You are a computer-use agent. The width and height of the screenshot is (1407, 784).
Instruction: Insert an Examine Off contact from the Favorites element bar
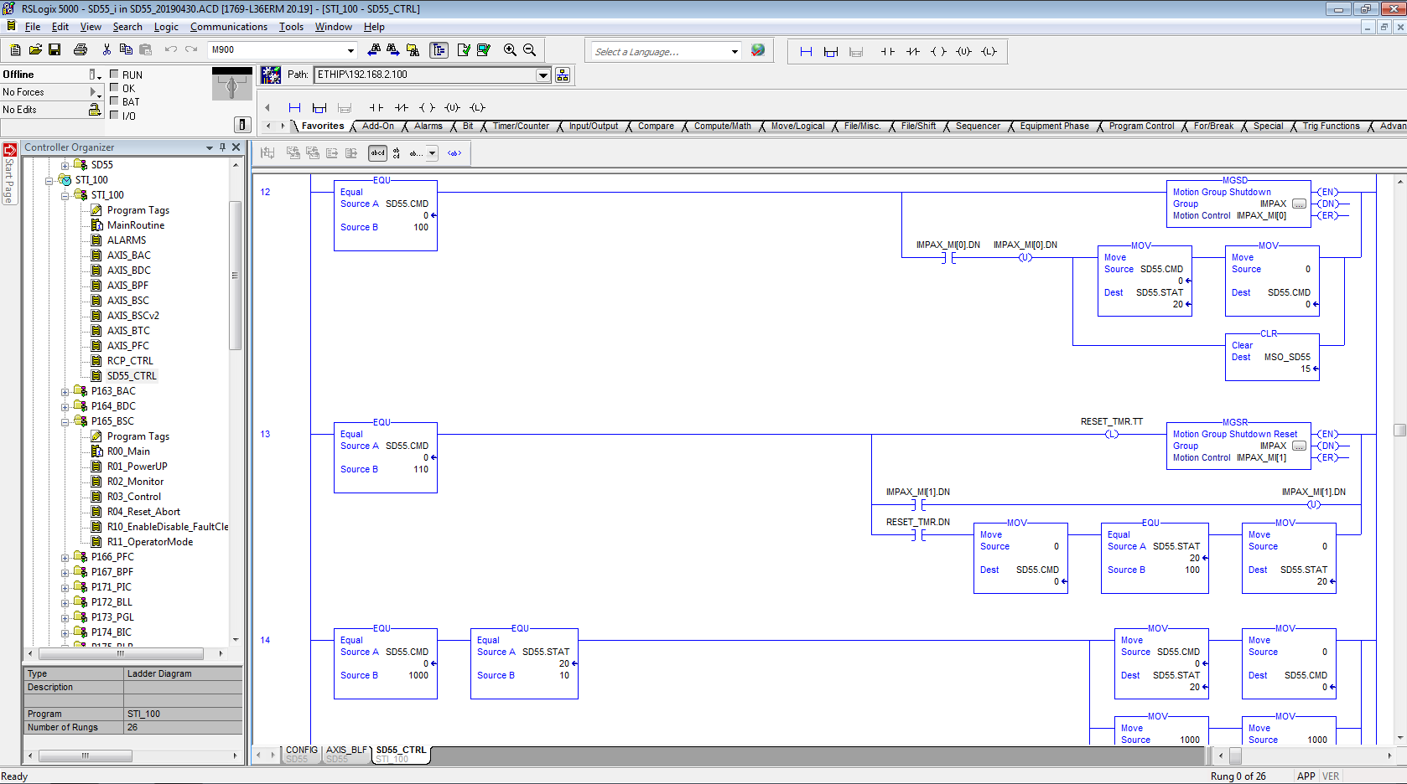(x=402, y=108)
